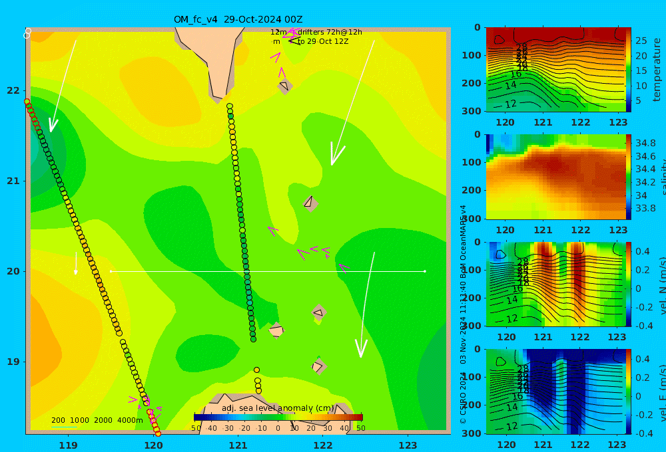Click the salinity colorbar strip
Image resolution: width=666 pixels, height=452 pixels.
click(x=629, y=177)
